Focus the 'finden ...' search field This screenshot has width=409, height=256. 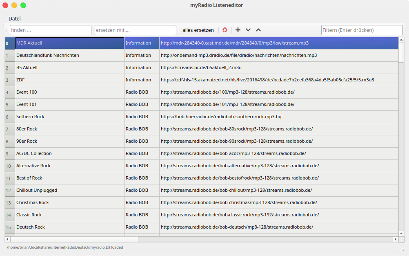pyautogui.click(x=51, y=30)
